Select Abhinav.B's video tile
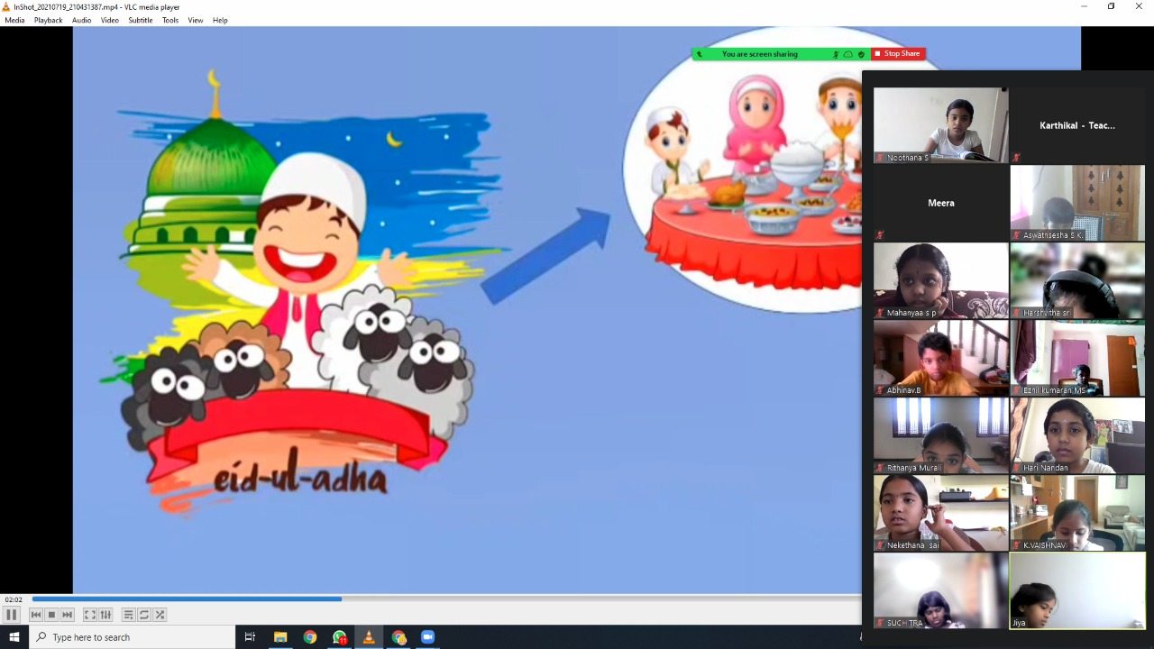Image resolution: width=1154 pixels, height=649 pixels. [940, 358]
